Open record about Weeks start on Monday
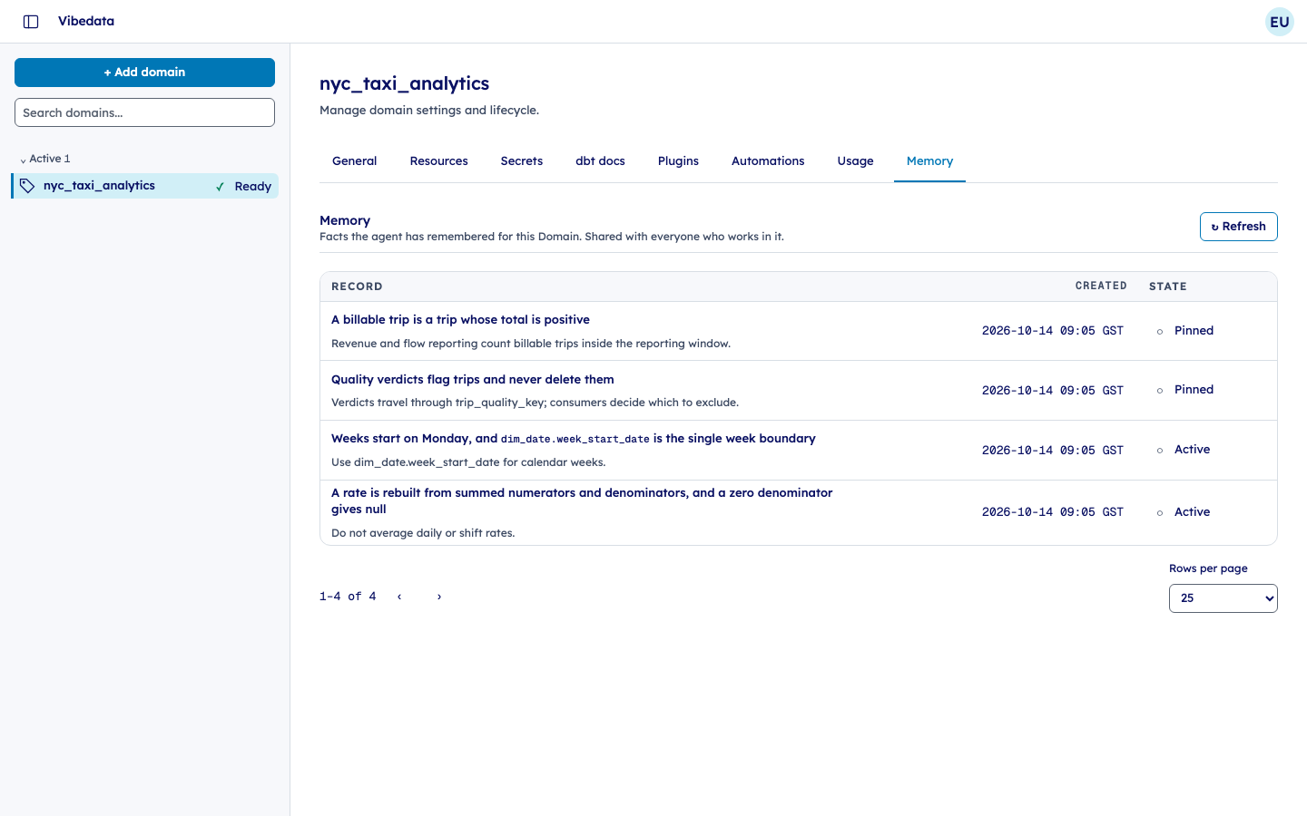This screenshot has width=1307, height=816. tap(573, 439)
